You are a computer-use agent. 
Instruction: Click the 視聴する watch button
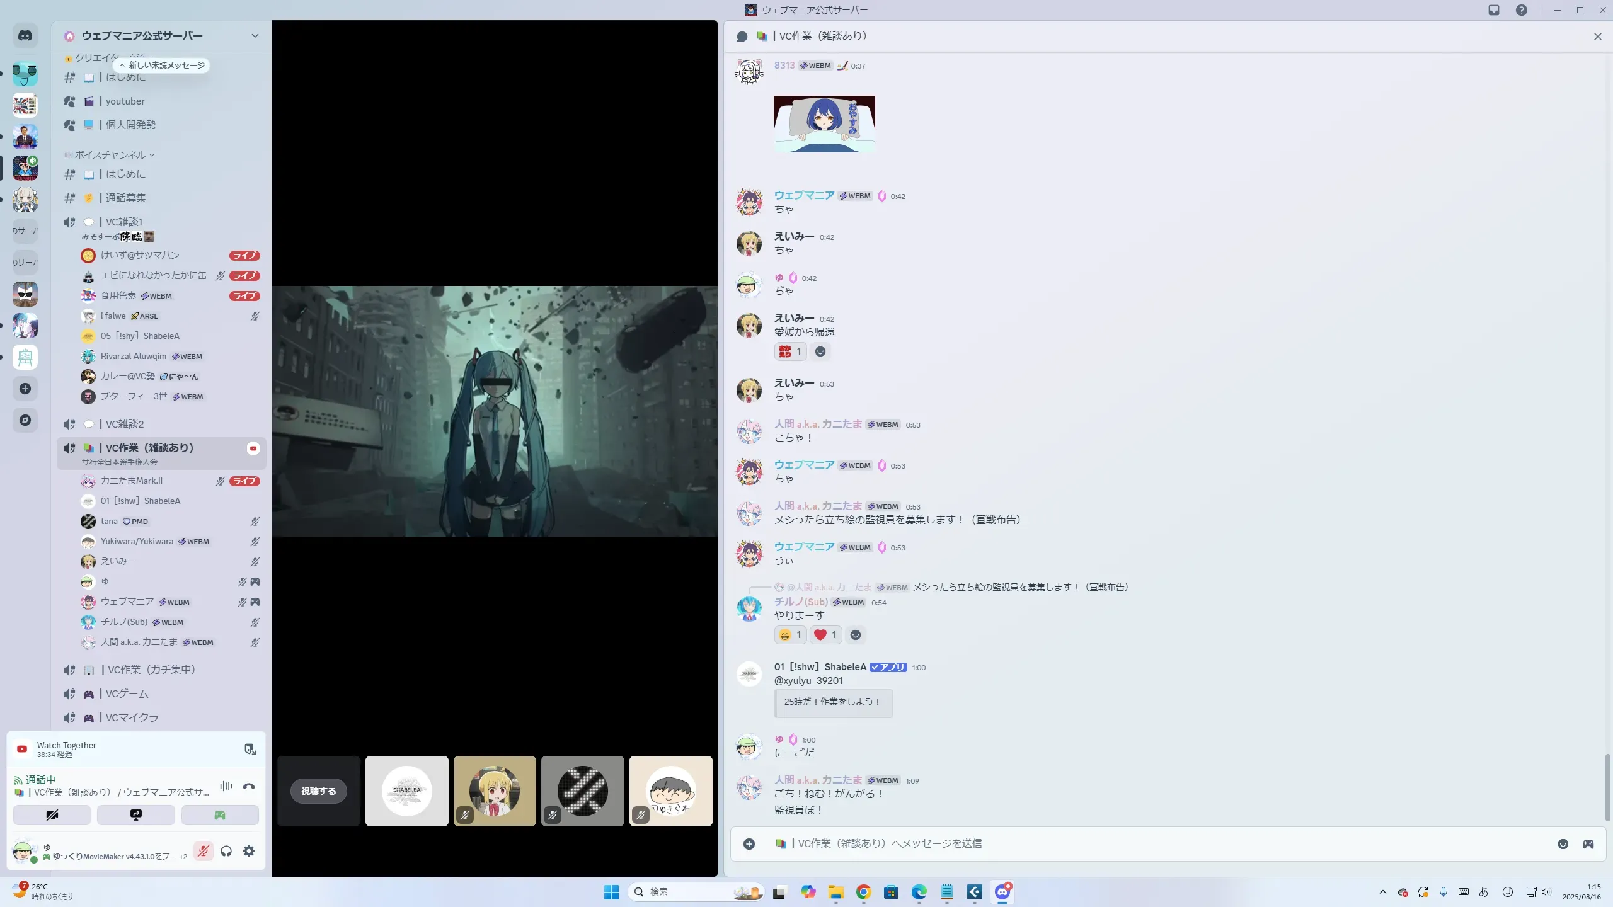click(318, 791)
